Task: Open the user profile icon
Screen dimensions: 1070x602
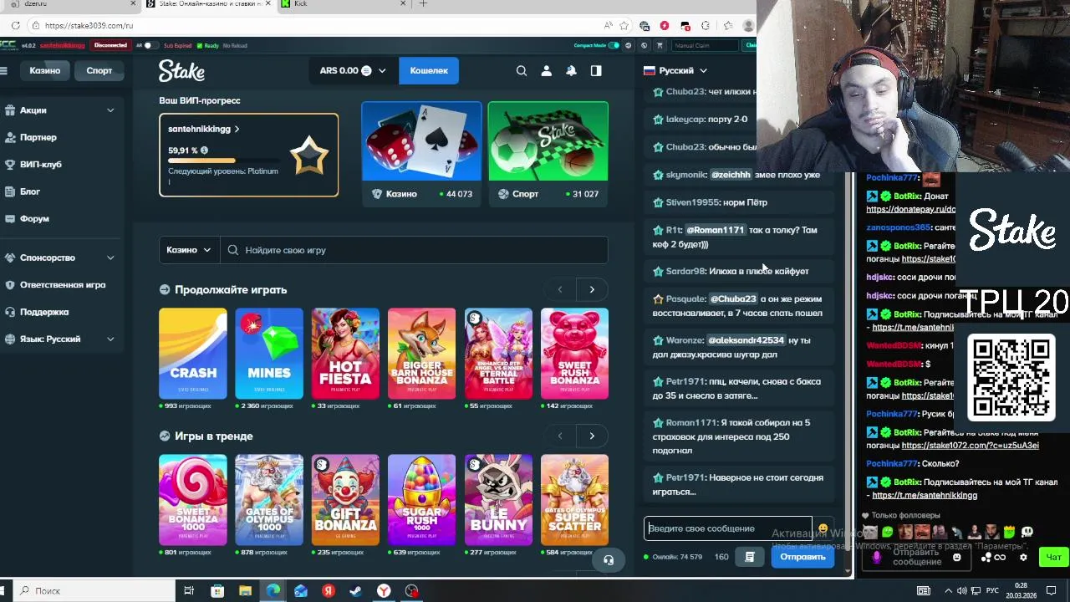Action: (547, 71)
